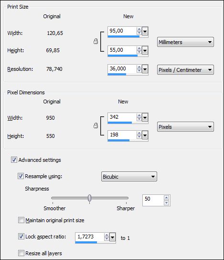224x260 pixels.
Task: Decrease print height with down spinner arrow
Action: click(139, 52)
